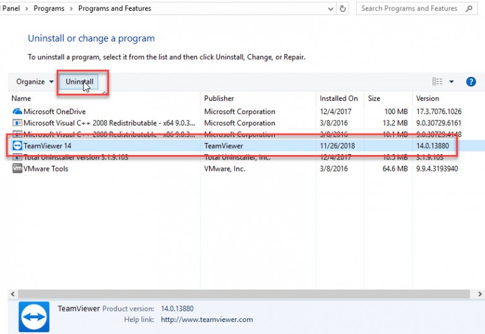Click version 14.0.13880 in TeamViewer row
The width and height of the screenshot is (485, 334).
point(433,146)
